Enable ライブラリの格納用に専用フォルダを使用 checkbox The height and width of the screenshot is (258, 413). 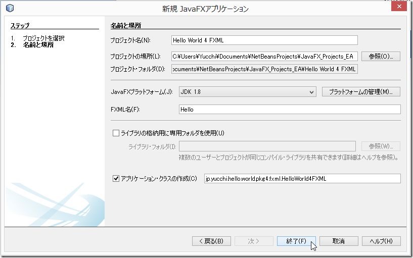point(116,133)
